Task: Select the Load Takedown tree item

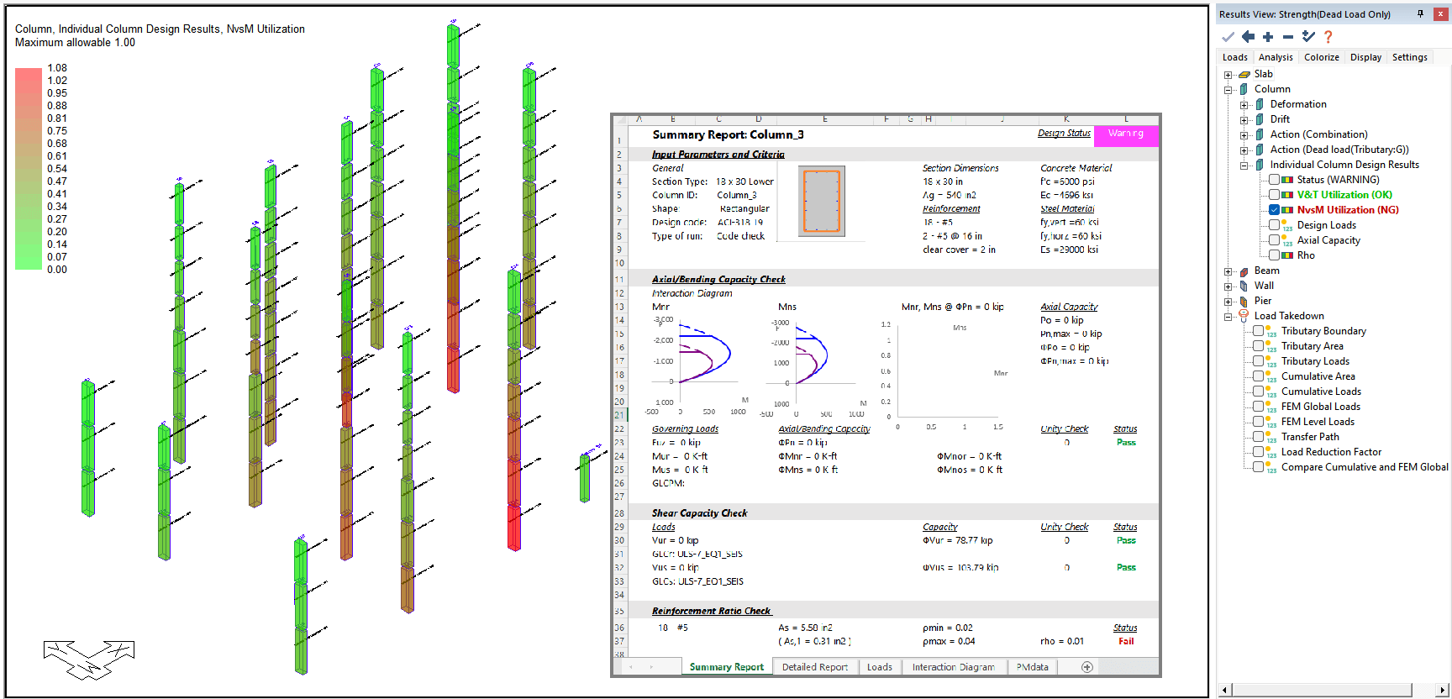Action: (1288, 316)
